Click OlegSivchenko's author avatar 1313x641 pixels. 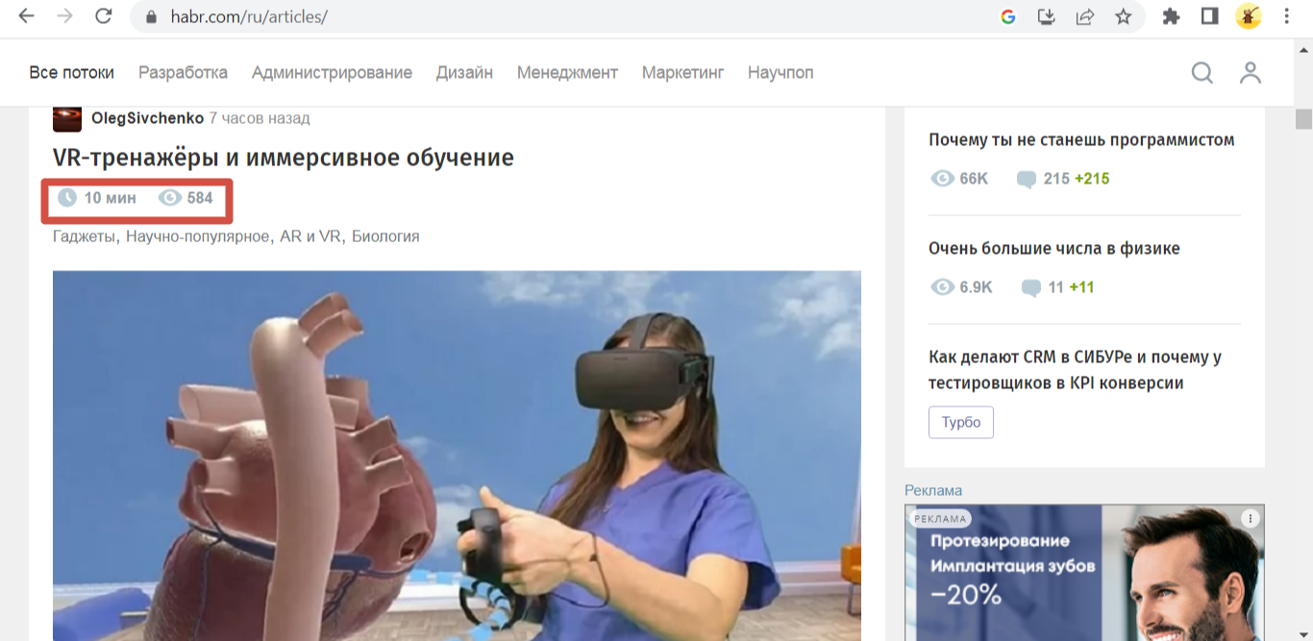pyautogui.click(x=67, y=118)
